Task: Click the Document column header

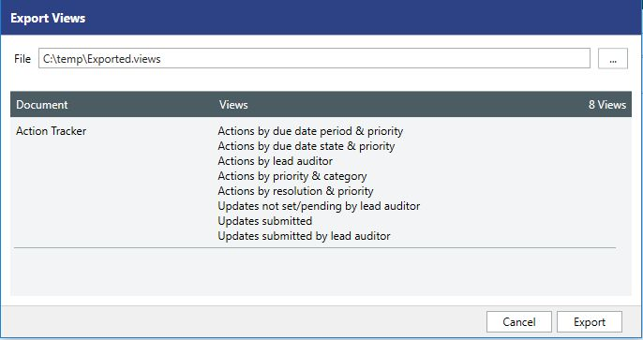Action: tap(42, 105)
